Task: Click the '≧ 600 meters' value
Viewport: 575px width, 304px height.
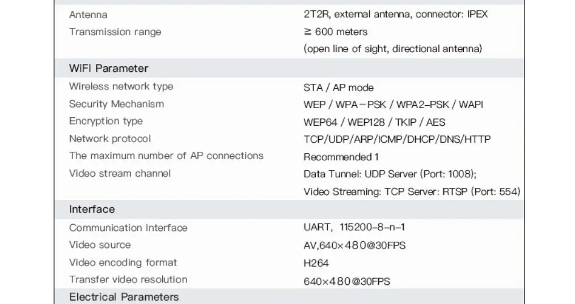Action: tap(336, 32)
